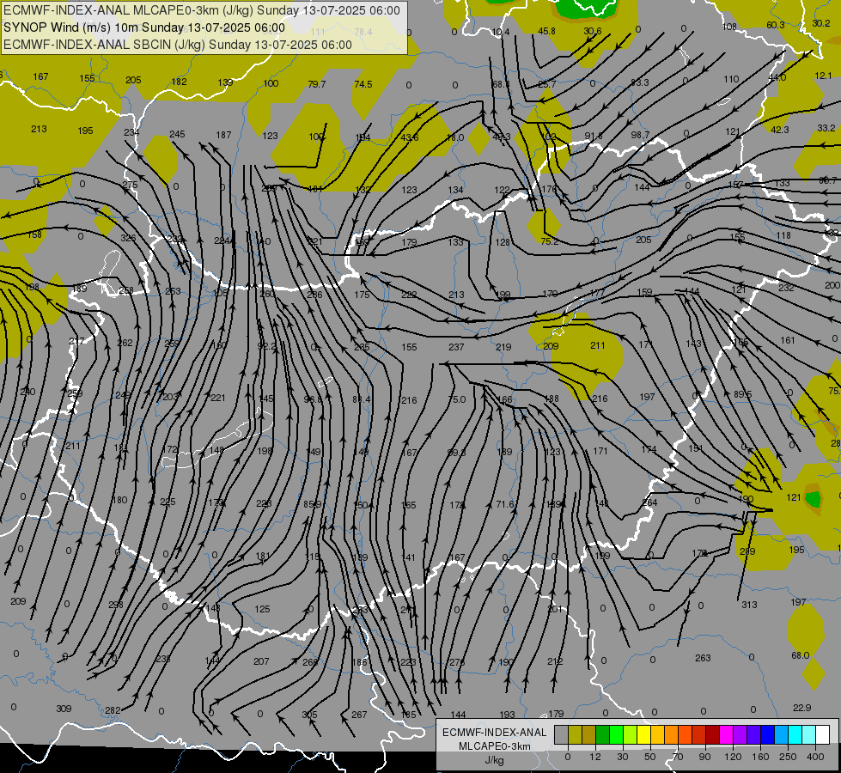Click the legend scale label 400

815,757
